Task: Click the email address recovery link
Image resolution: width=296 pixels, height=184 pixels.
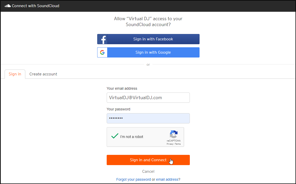Action: pos(167,179)
